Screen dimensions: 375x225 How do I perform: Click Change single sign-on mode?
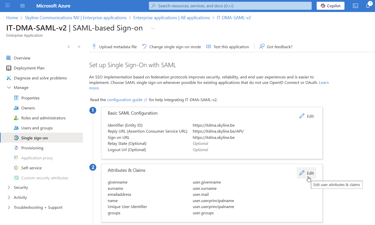click(175, 47)
